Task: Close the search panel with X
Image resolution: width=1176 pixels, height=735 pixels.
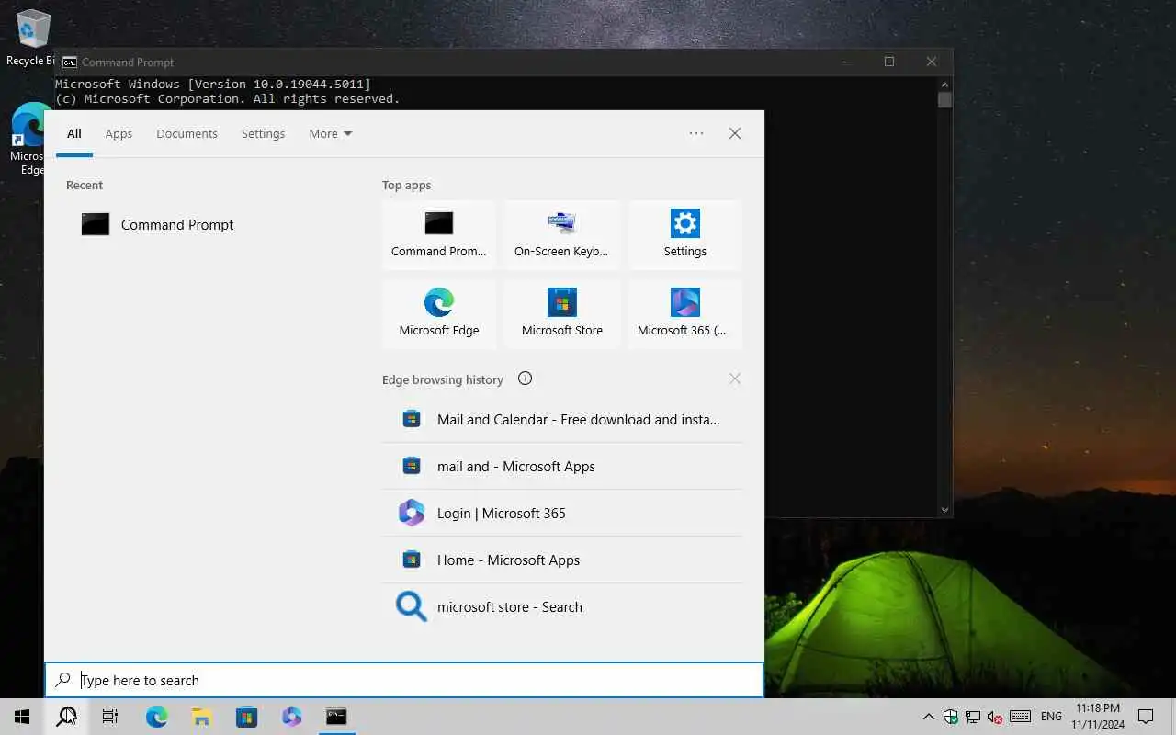Action: click(735, 133)
